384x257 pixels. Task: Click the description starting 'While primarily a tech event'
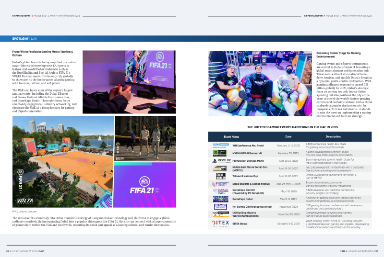pyautogui.click(x=337, y=224)
